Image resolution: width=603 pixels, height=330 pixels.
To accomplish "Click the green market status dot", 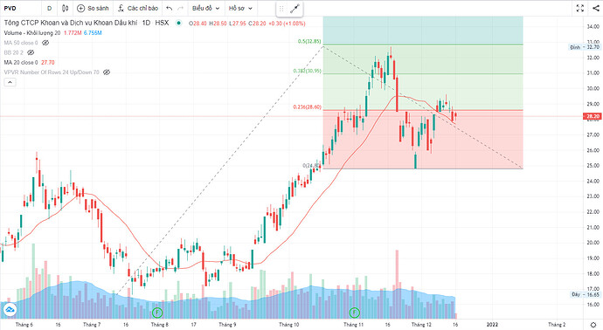I will 178,23.
